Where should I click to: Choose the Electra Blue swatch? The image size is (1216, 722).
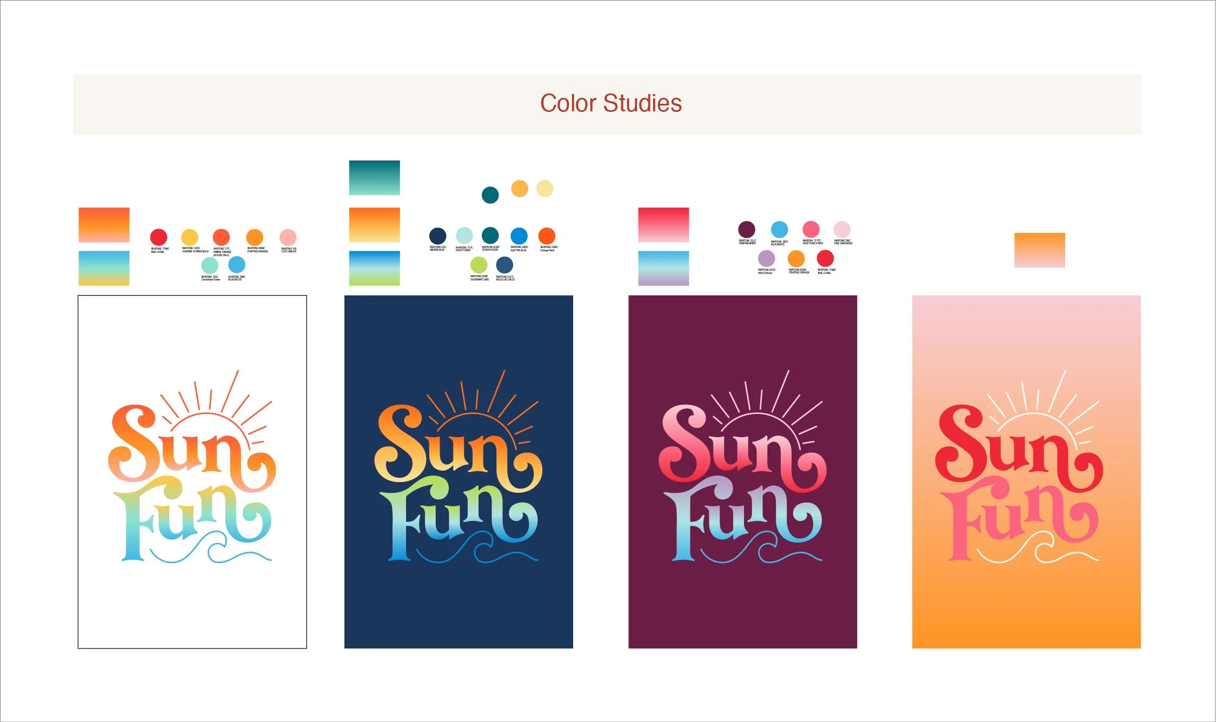point(519,236)
